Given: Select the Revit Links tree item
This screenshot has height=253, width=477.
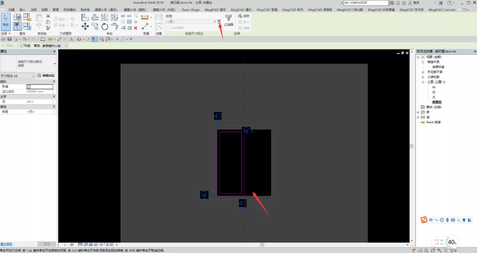Looking at the screenshot, I should [x=433, y=122].
